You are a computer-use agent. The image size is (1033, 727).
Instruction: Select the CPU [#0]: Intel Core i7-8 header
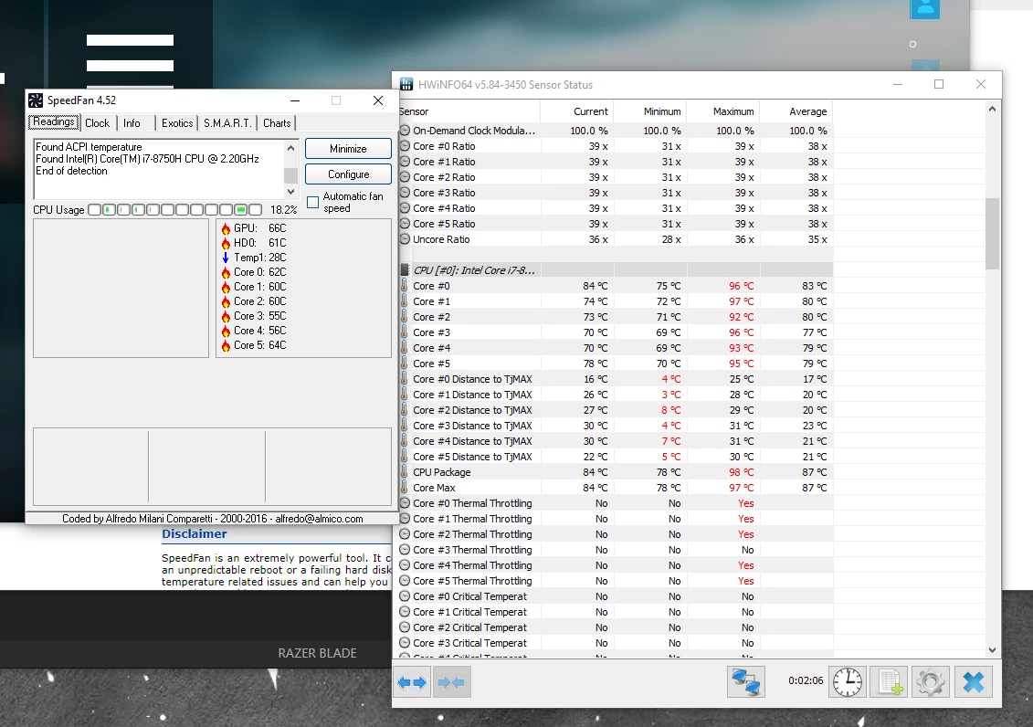pyautogui.click(x=616, y=270)
